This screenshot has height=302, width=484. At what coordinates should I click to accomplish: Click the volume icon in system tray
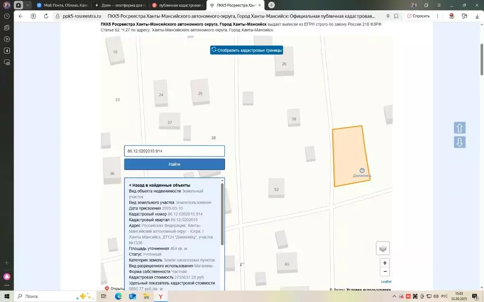436,296
